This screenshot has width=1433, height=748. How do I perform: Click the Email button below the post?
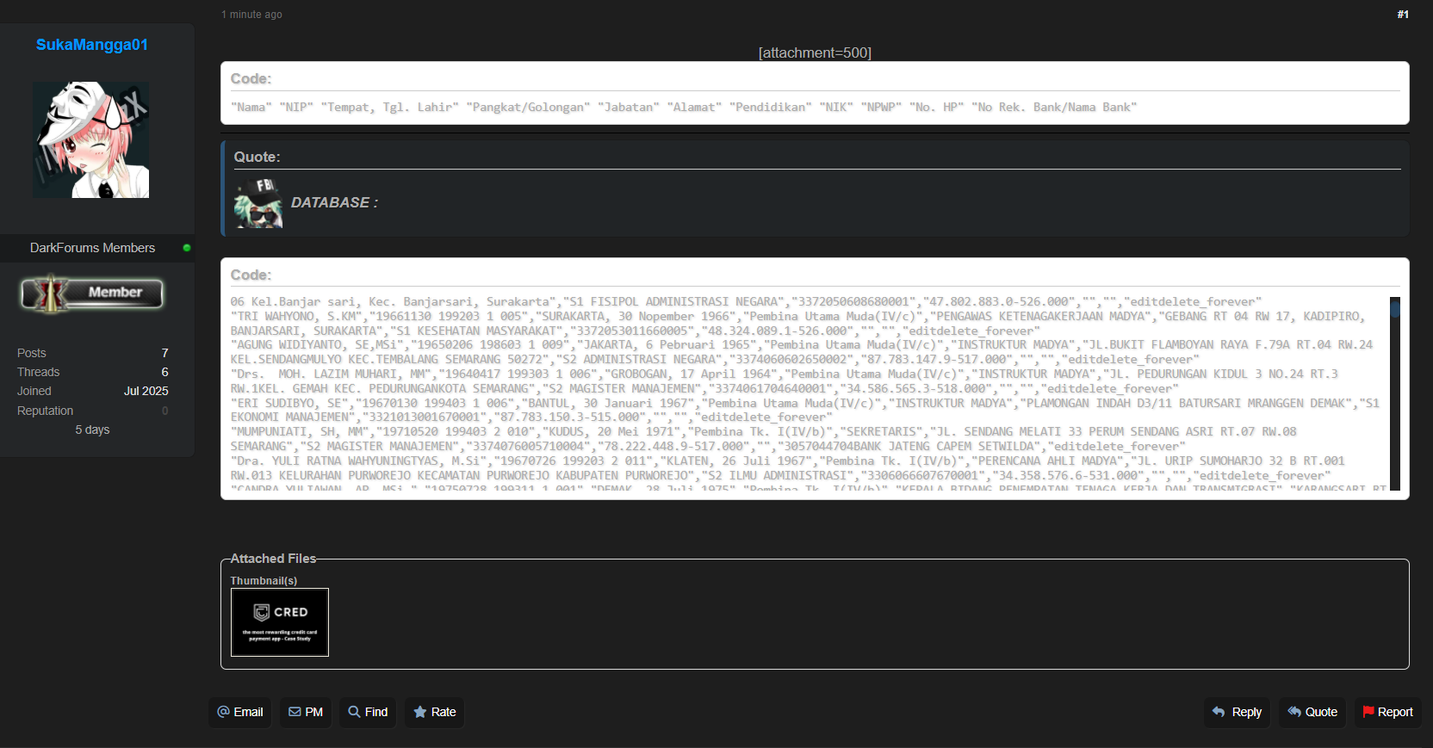(240, 712)
